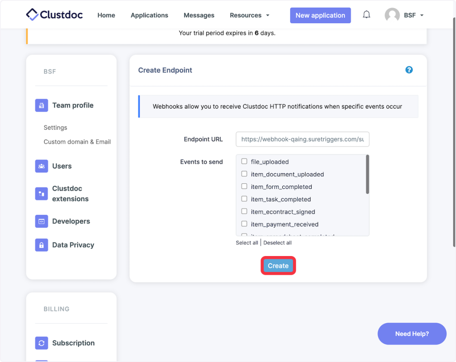Open the notifications bell
This screenshot has width=456, height=362.
pyautogui.click(x=366, y=15)
